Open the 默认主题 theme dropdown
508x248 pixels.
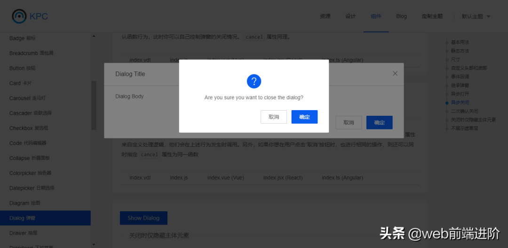coord(476,16)
